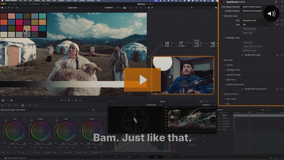The image size is (284, 160).
Task: Delete the RapidGrade effect with the trash icon
Action: click(276, 2)
